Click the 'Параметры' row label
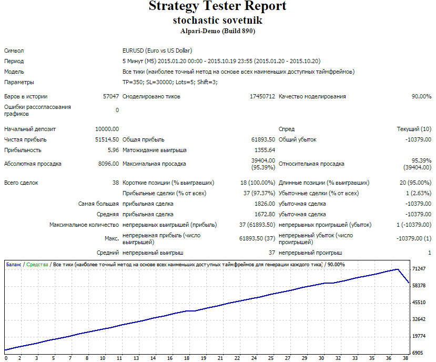 point(19,83)
